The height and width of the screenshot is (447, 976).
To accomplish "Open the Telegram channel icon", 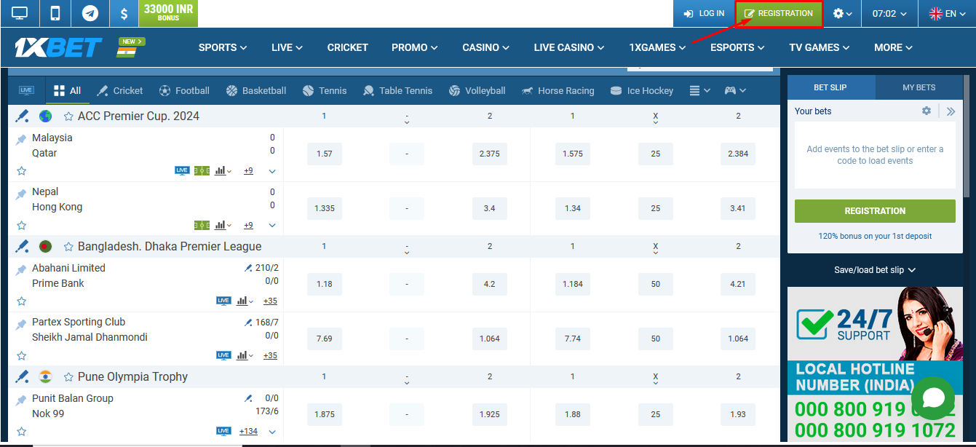I will point(90,13).
